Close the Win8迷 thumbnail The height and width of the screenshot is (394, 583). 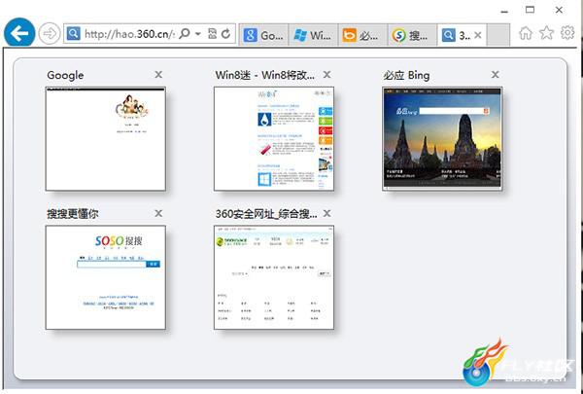326,75
